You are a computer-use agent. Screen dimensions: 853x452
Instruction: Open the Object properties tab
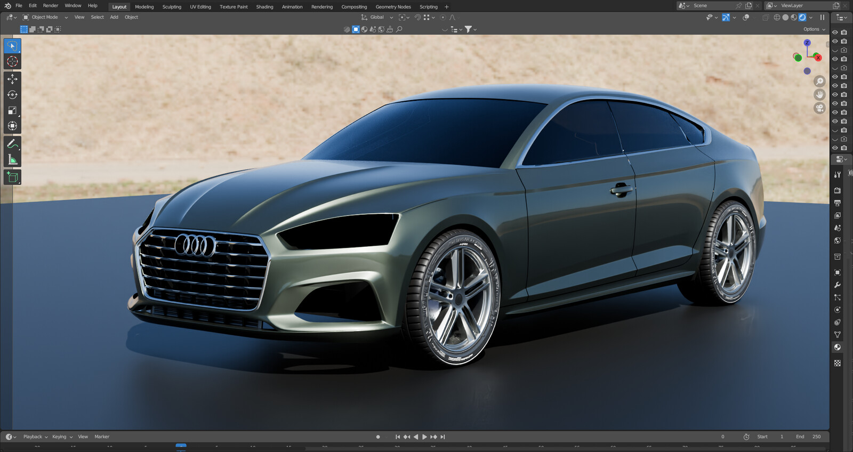coord(838,272)
